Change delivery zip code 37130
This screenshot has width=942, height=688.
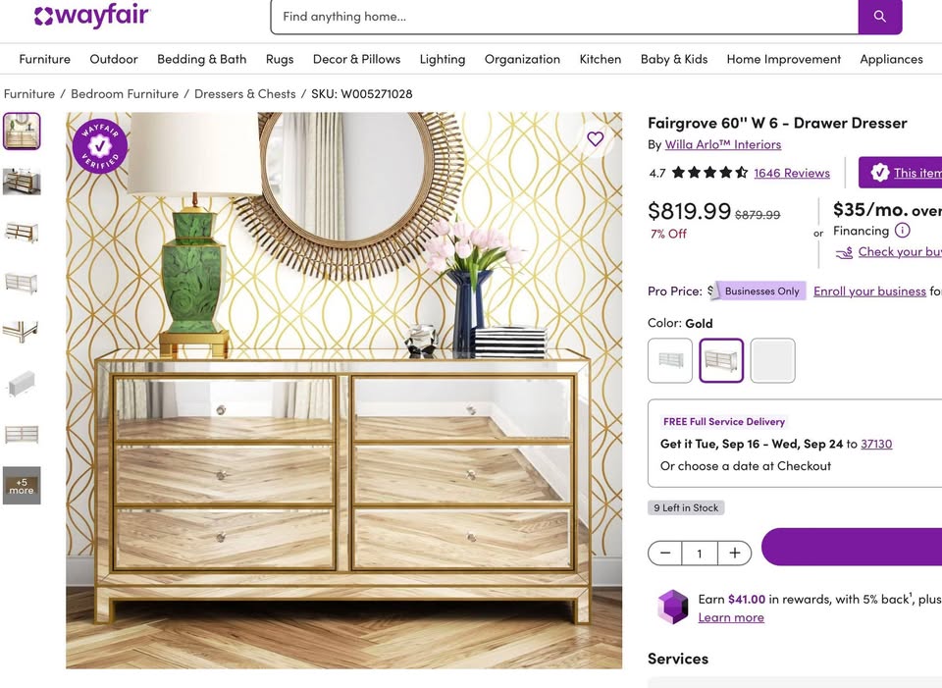pyautogui.click(x=876, y=444)
